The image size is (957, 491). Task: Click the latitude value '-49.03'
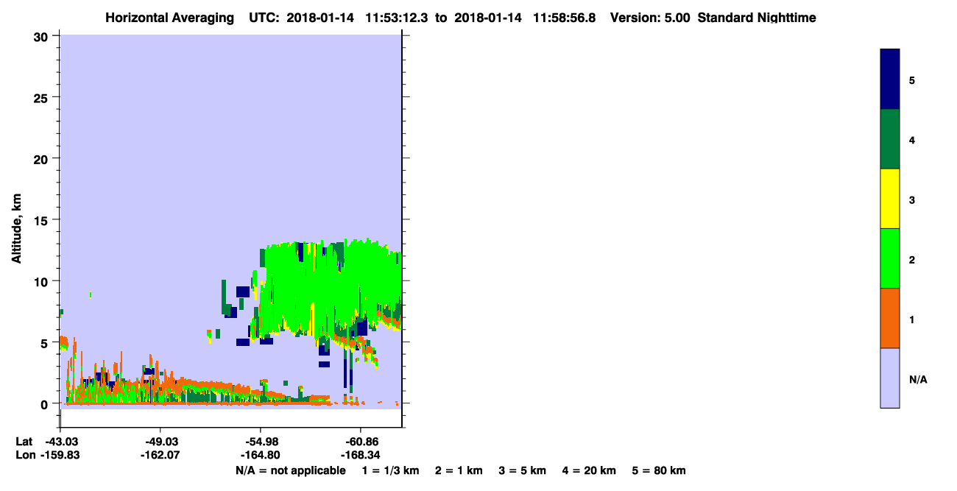[x=160, y=442]
